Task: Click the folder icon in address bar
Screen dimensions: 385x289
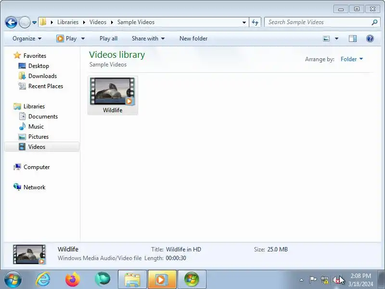Action: 43,22
